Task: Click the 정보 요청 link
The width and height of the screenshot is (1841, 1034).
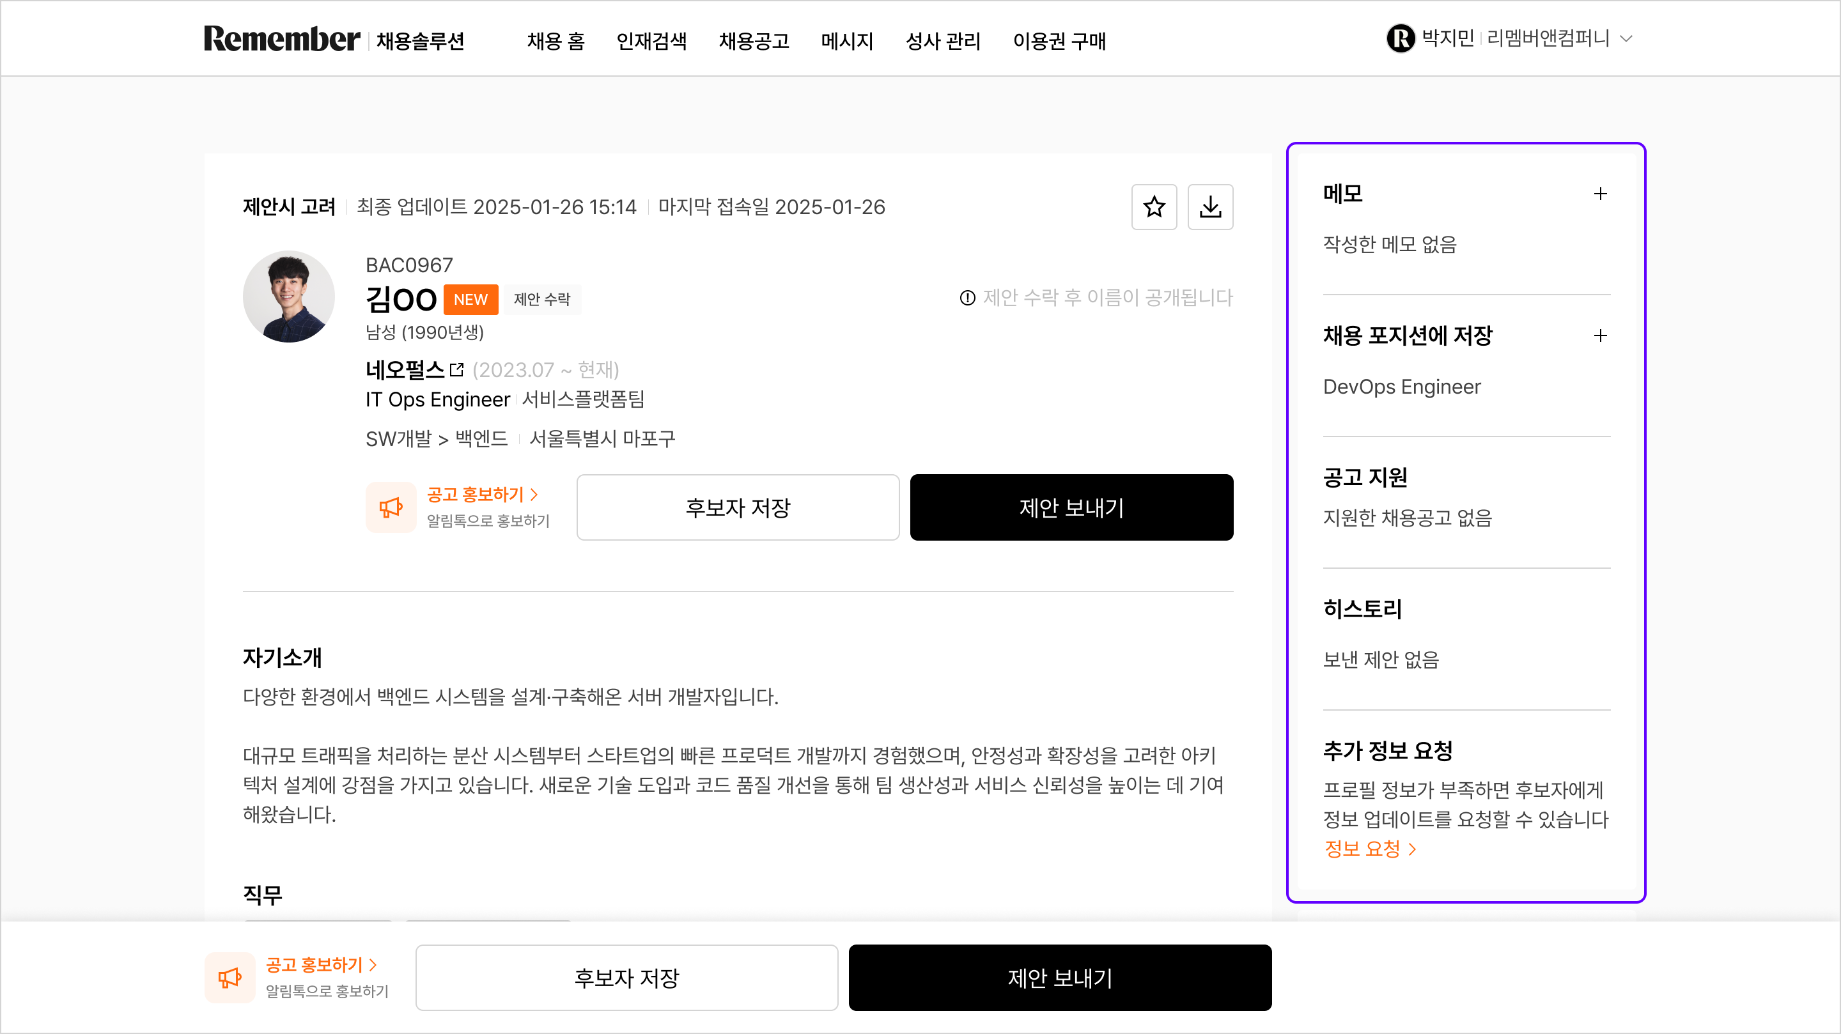Action: [x=1369, y=849]
